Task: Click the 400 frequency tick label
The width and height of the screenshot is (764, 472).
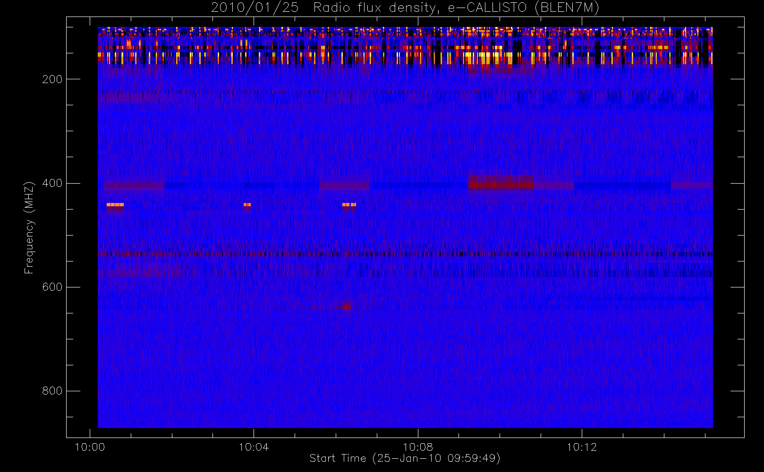Action: (52, 183)
